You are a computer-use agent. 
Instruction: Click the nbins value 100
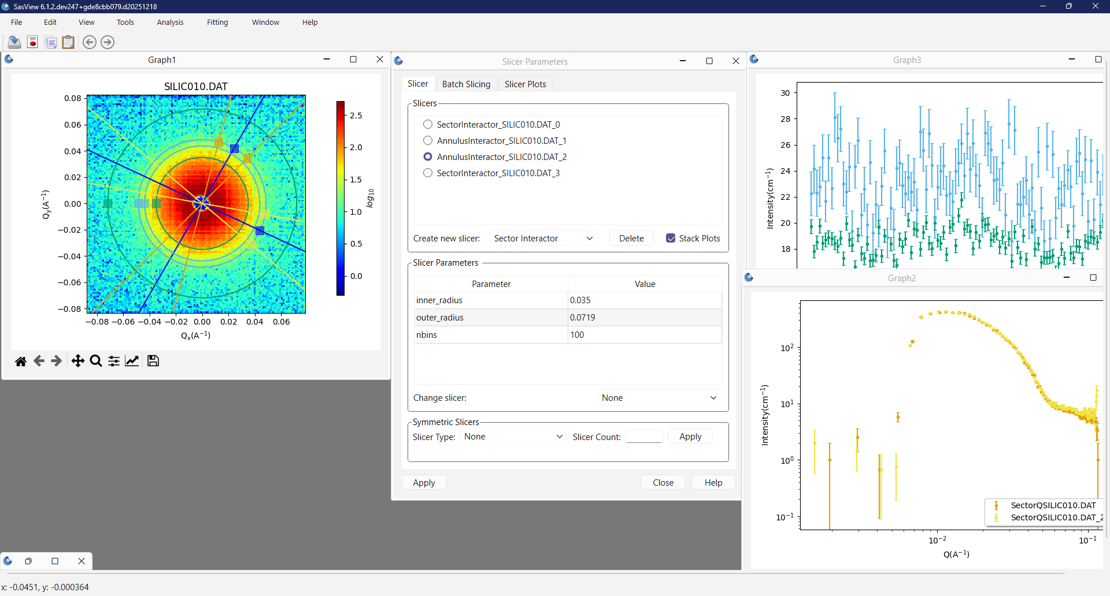click(x=645, y=335)
